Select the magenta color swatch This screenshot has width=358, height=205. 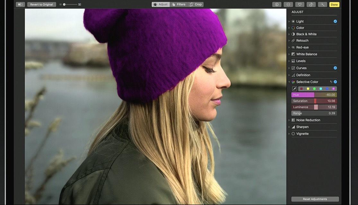click(333, 89)
